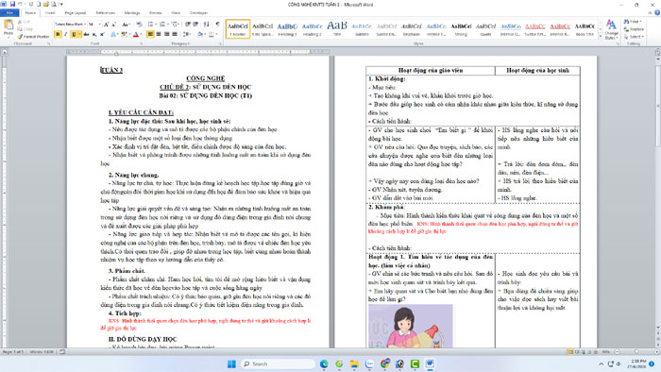
Task: Open the font name dropdown
Action: (x=85, y=25)
